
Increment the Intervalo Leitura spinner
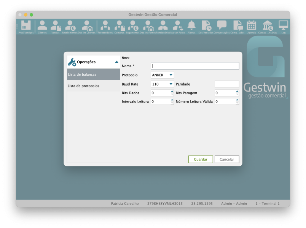click(172, 100)
